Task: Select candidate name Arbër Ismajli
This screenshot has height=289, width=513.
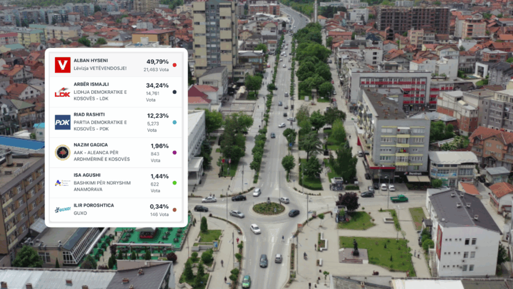Action: (91, 85)
